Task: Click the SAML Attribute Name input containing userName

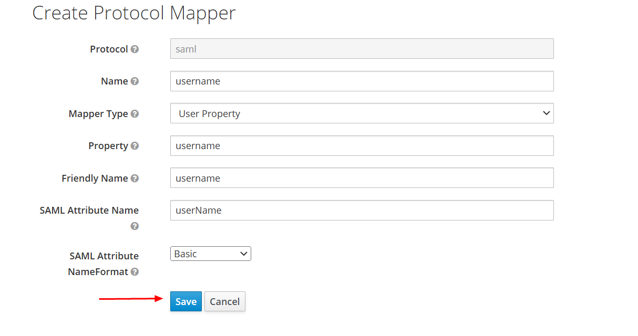Action: 362,211
